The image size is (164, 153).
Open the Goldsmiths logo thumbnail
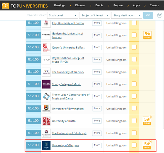click(46, 35)
